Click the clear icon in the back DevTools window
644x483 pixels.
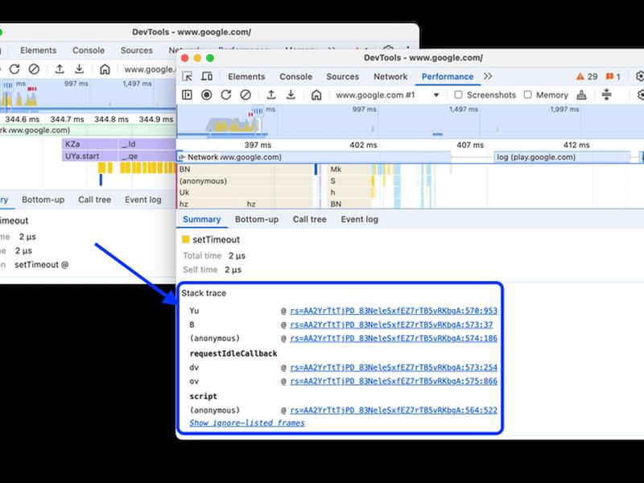click(x=34, y=69)
